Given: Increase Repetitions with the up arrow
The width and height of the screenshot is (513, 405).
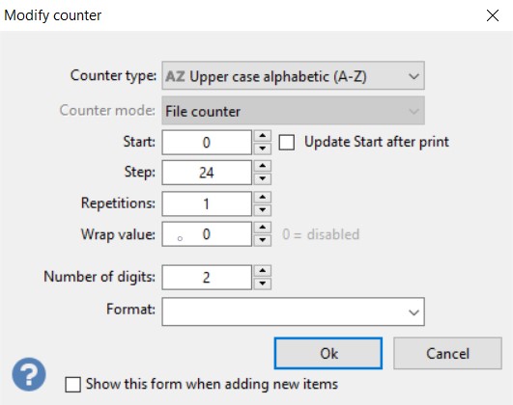Looking at the screenshot, I should click(x=263, y=198).
